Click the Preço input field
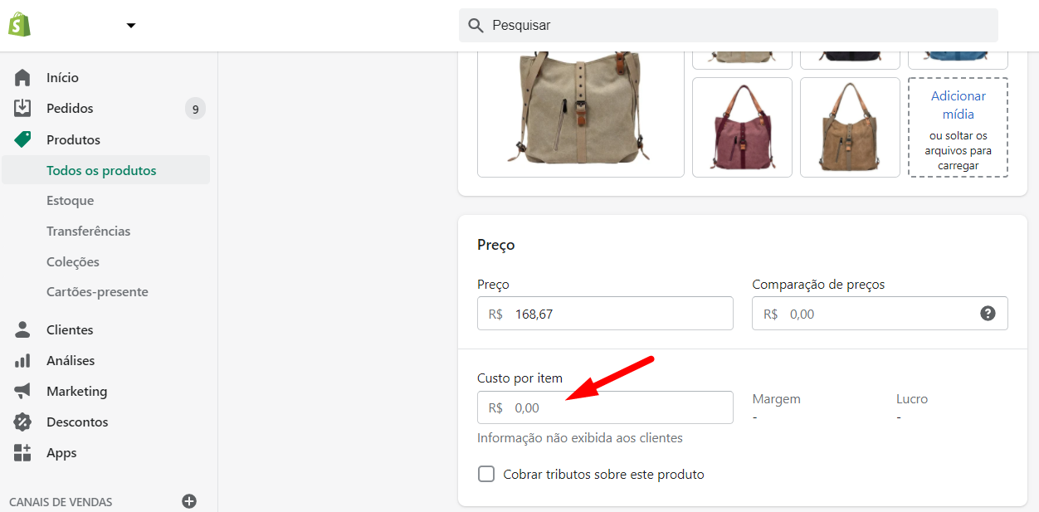The image size is (1039, 512). (605, 314)
